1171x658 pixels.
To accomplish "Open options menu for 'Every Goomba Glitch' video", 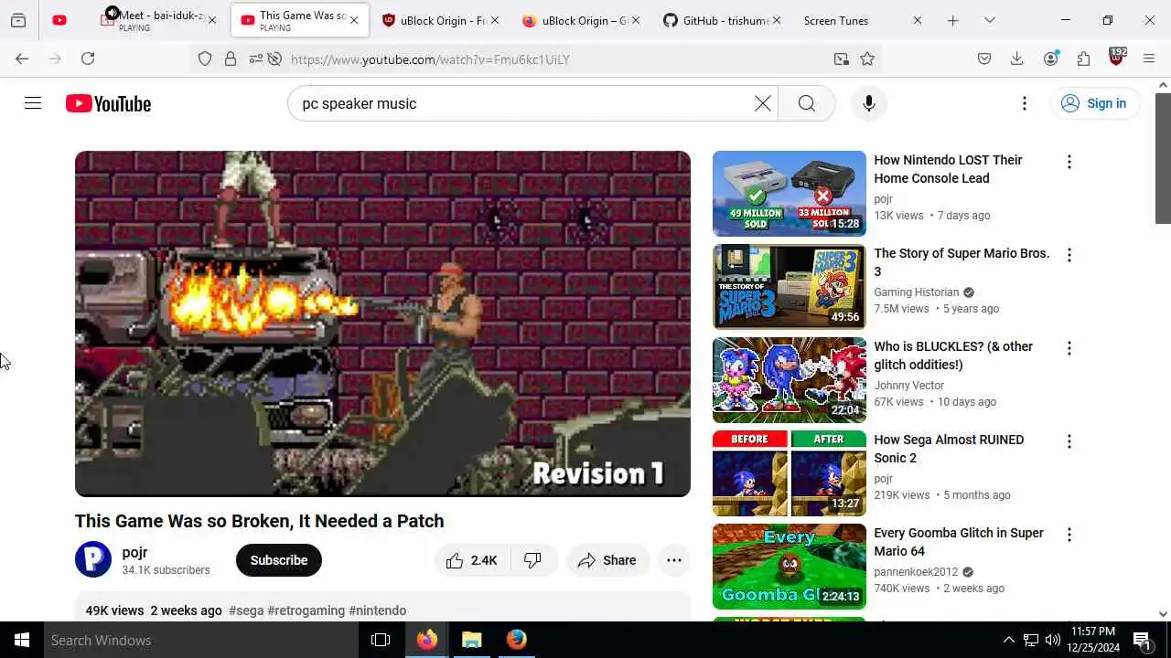I will point(1069,535).
